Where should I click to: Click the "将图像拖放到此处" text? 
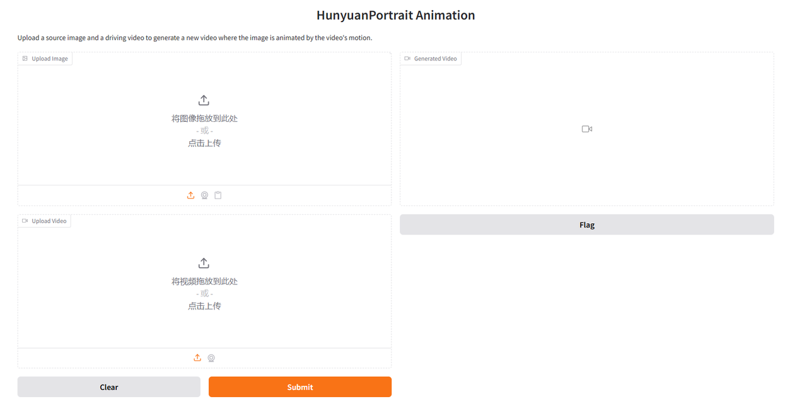[204, 119]
